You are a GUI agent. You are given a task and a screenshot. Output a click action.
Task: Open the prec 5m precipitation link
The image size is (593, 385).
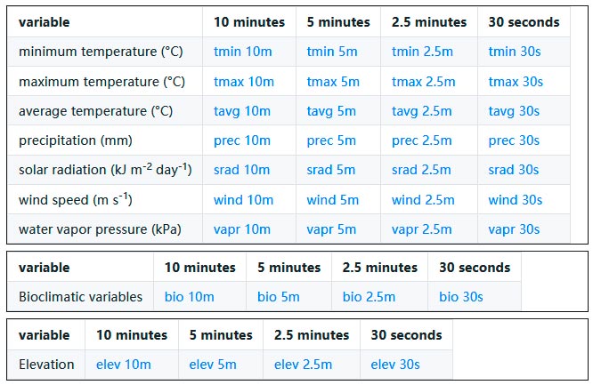point(331,140)
